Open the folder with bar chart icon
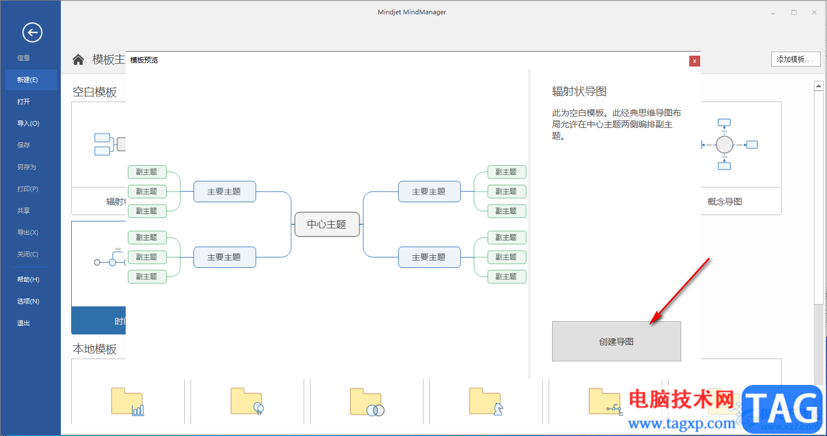The width and height of the screenshot is (827, 436). (x=127, y=401)
